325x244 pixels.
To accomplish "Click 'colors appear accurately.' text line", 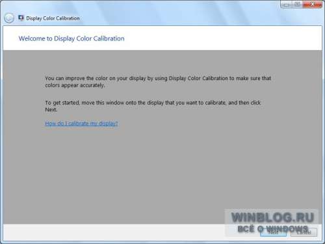I will (75, 85).
